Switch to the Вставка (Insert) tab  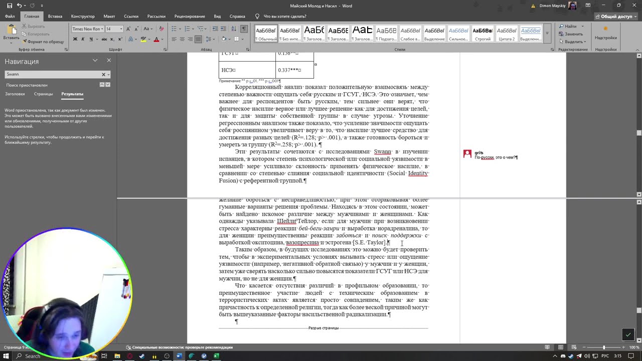point(55,16)
